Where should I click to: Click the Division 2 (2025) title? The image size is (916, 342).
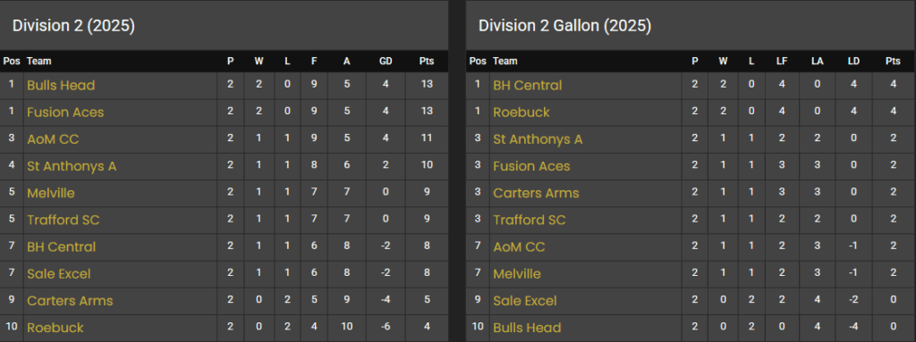pyautogui.click(x=73, y=26)
